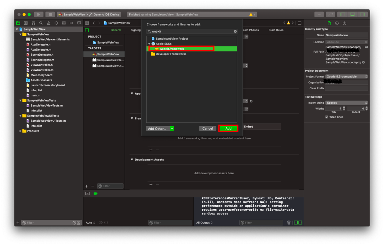This screenshot has height=245, width=384.
Task: Open the Breakpoint navigator icon
Action: click(x=71, y=23)
